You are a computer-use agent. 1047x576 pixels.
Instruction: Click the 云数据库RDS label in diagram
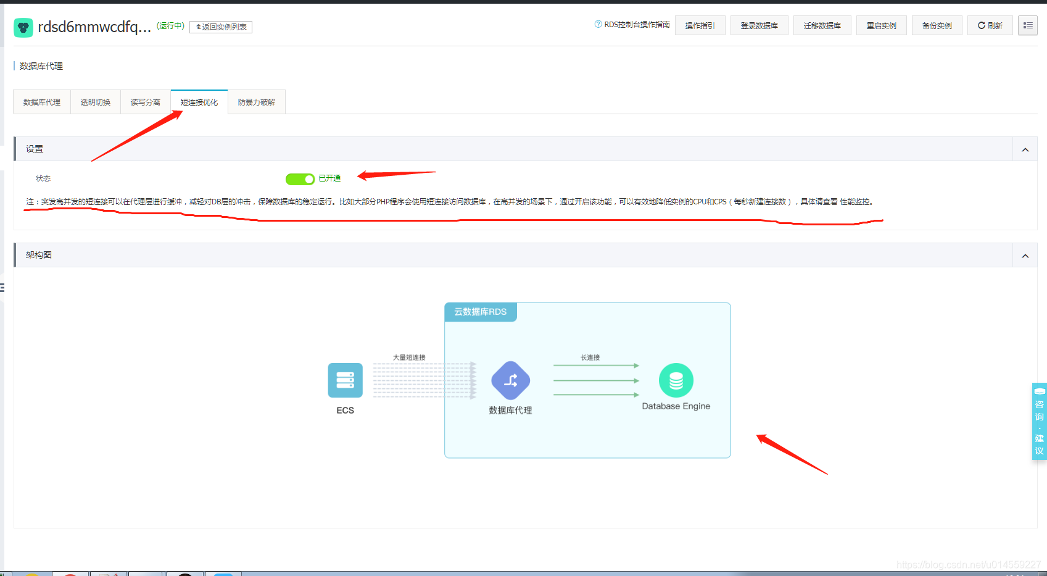pyautogui.click(x=481, y=312)
